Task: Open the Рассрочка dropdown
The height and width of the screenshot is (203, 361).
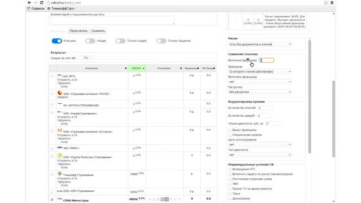Action: point(260,92)
